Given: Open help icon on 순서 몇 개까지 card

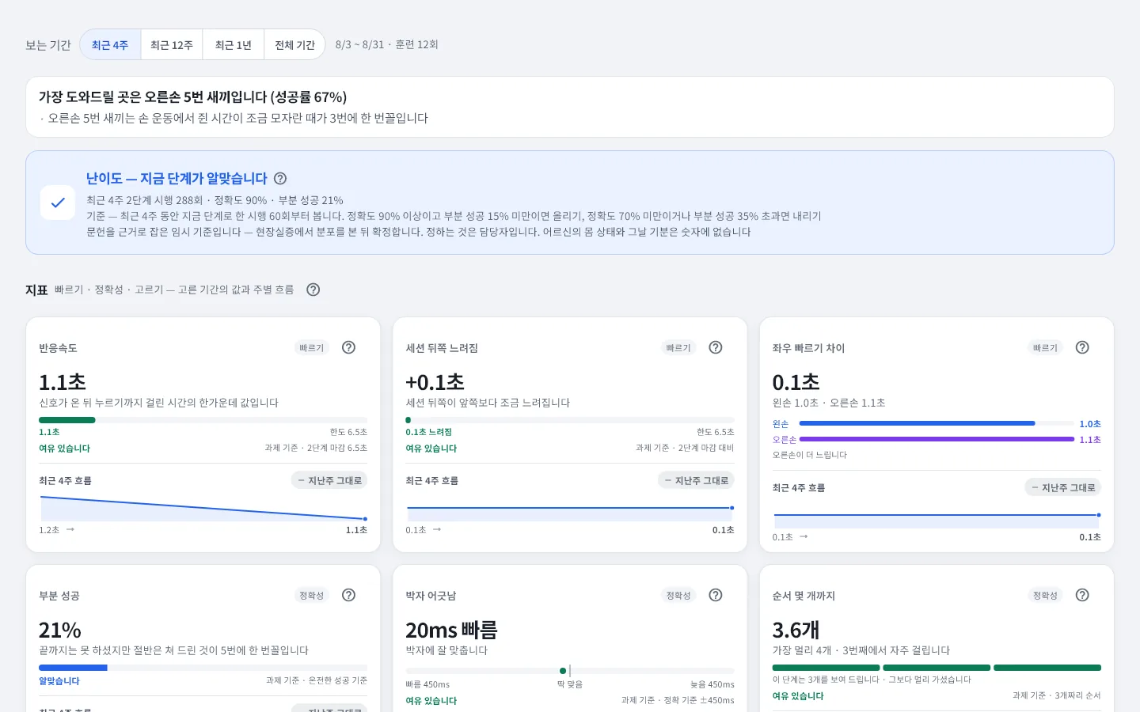Looking at the screenshot, I should click(x=1082, y=595).
